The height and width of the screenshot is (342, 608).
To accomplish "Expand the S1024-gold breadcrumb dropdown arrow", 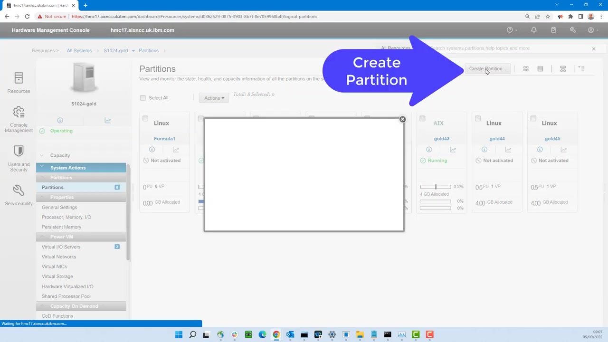I will 133,51.
